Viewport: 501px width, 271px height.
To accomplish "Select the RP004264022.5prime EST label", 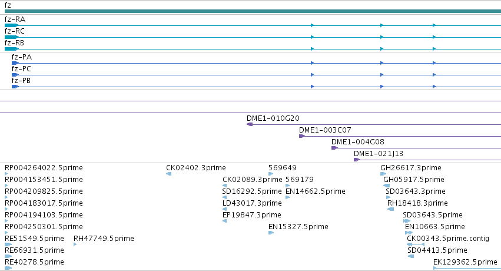I will point(44,168).
